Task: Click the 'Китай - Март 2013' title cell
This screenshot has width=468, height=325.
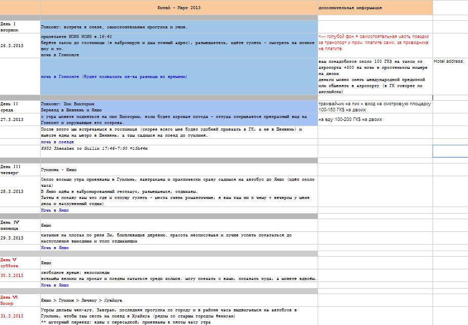Action: click(179, 8)
